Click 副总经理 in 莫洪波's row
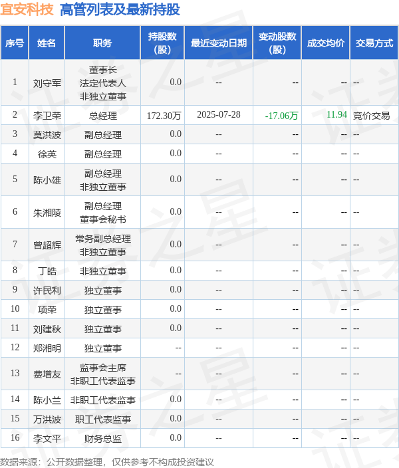The height and width of the screenshot is (468, 399). pos(102,135)
